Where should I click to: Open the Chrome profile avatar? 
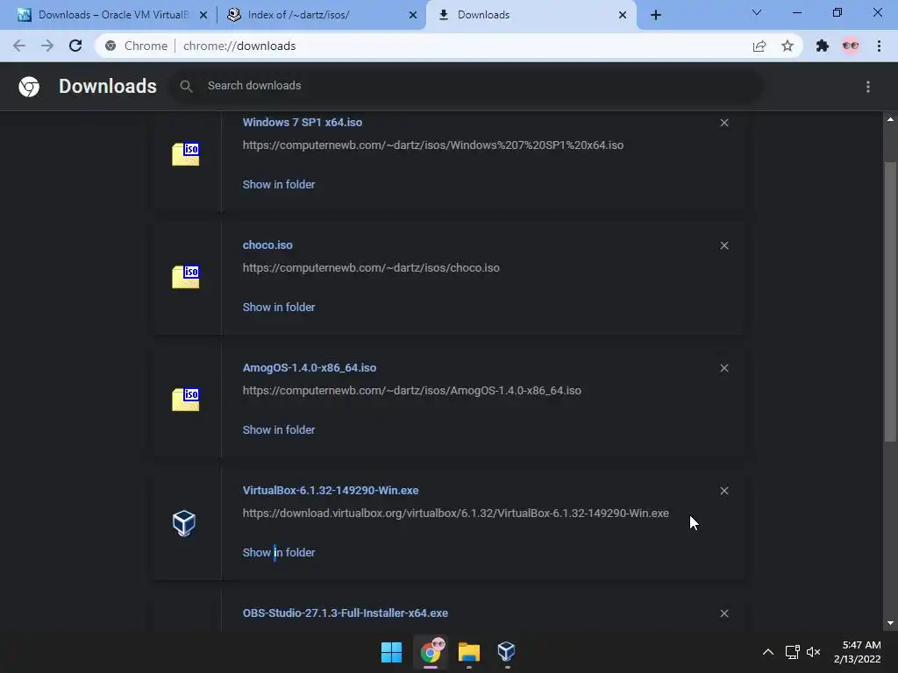pos(851,46)
